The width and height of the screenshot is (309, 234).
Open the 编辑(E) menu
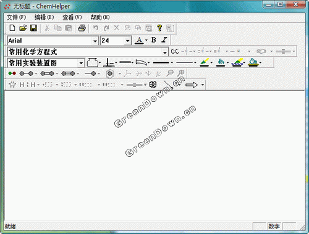pyautogui.click(x=44, y=17)
